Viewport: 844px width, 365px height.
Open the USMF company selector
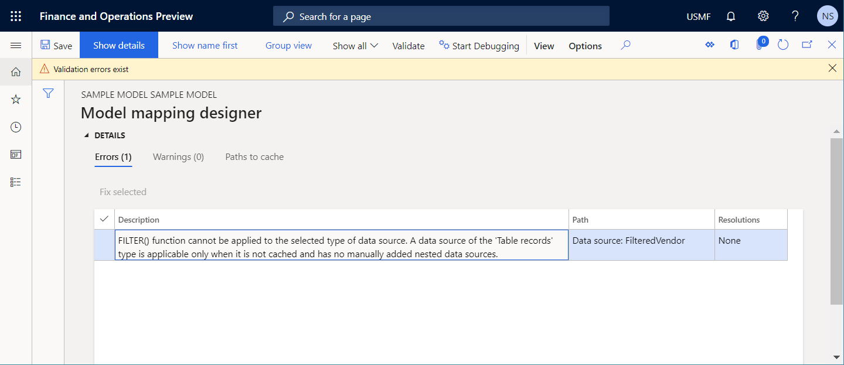(x=698, y=16)
